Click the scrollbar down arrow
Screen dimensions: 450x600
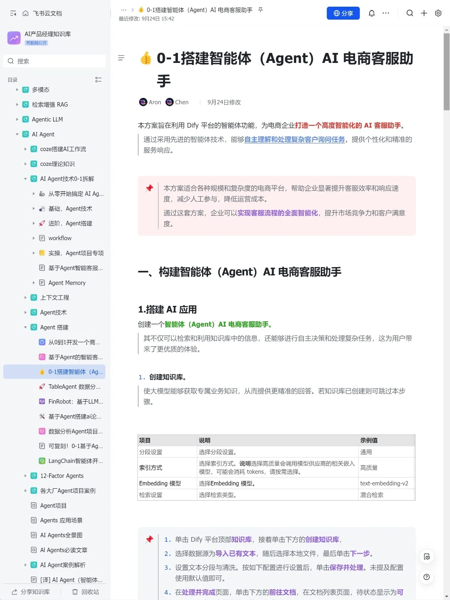coord(447,597)
